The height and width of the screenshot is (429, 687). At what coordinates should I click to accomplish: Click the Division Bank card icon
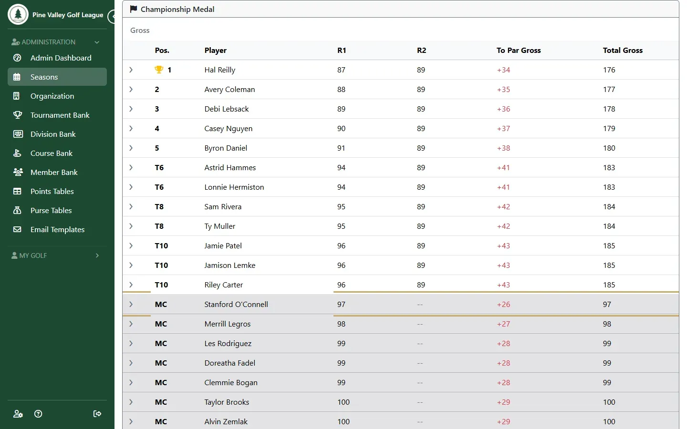18,134
